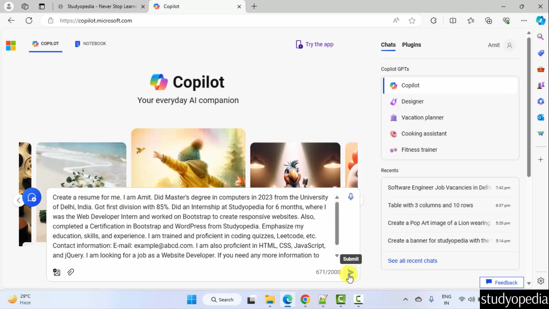Switch to the COPILOT tab

click(x=45, y=43)
